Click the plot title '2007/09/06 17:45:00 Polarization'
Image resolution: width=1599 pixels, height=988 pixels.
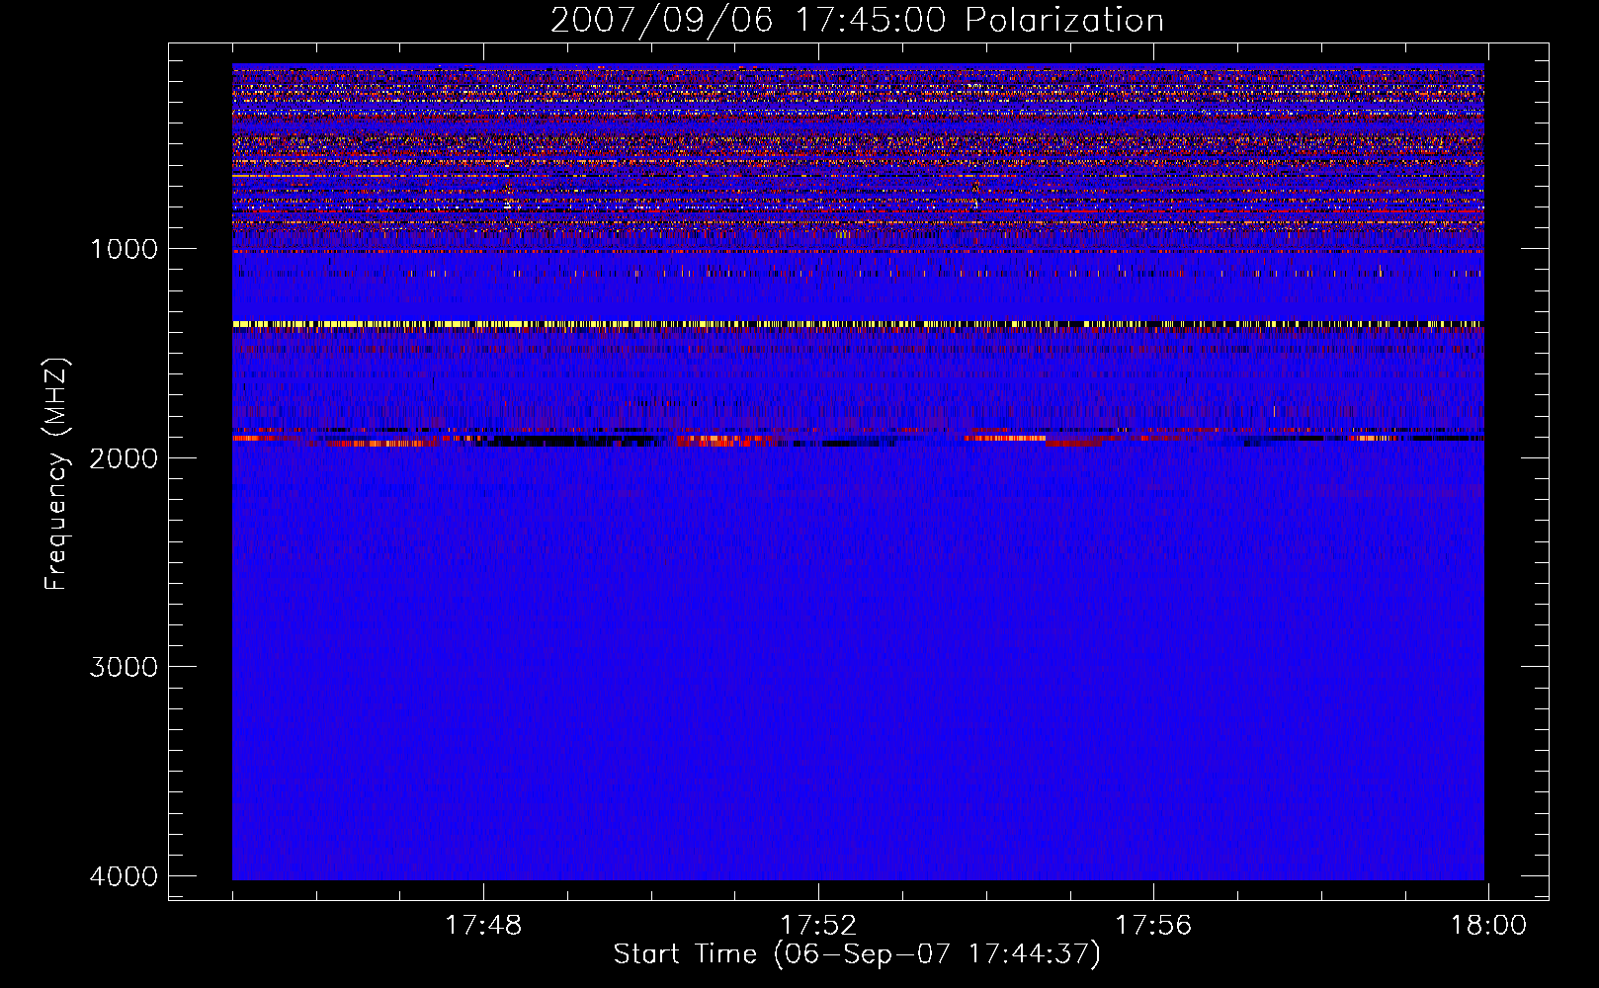click(857, 20)
